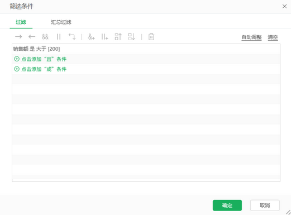Click the outdent left arrow icon
The image size is (291, 215).
click(x=32, y=37)
